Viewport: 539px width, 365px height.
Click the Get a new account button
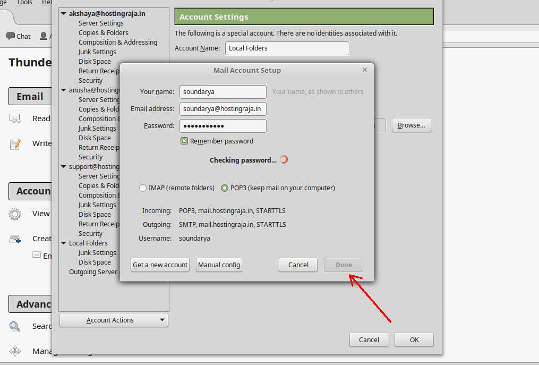(160, 265)
